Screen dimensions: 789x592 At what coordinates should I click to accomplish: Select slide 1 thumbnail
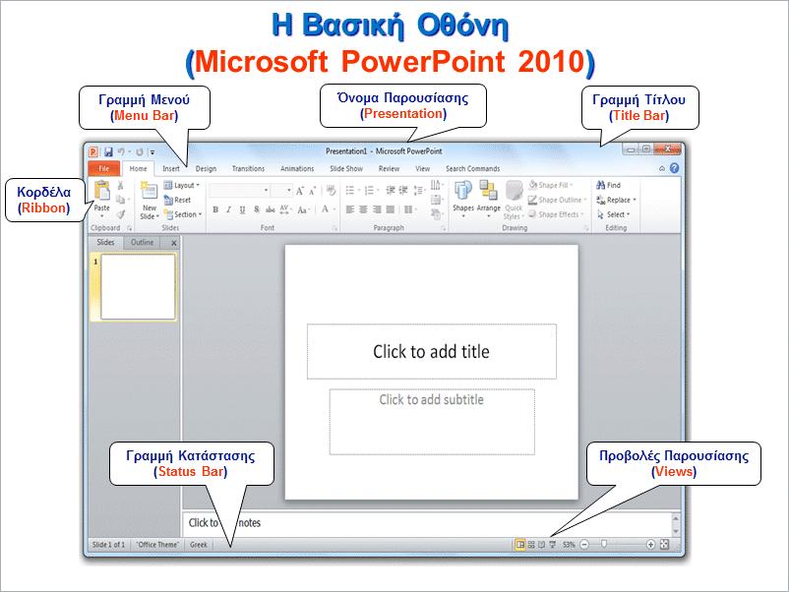tap(138, 287)
